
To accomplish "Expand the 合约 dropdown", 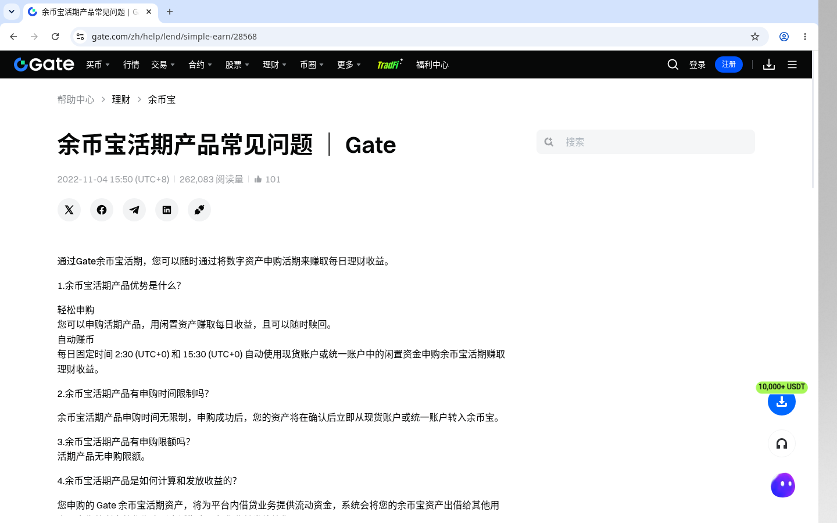I will pyautogui.click(x=200, y=65).
